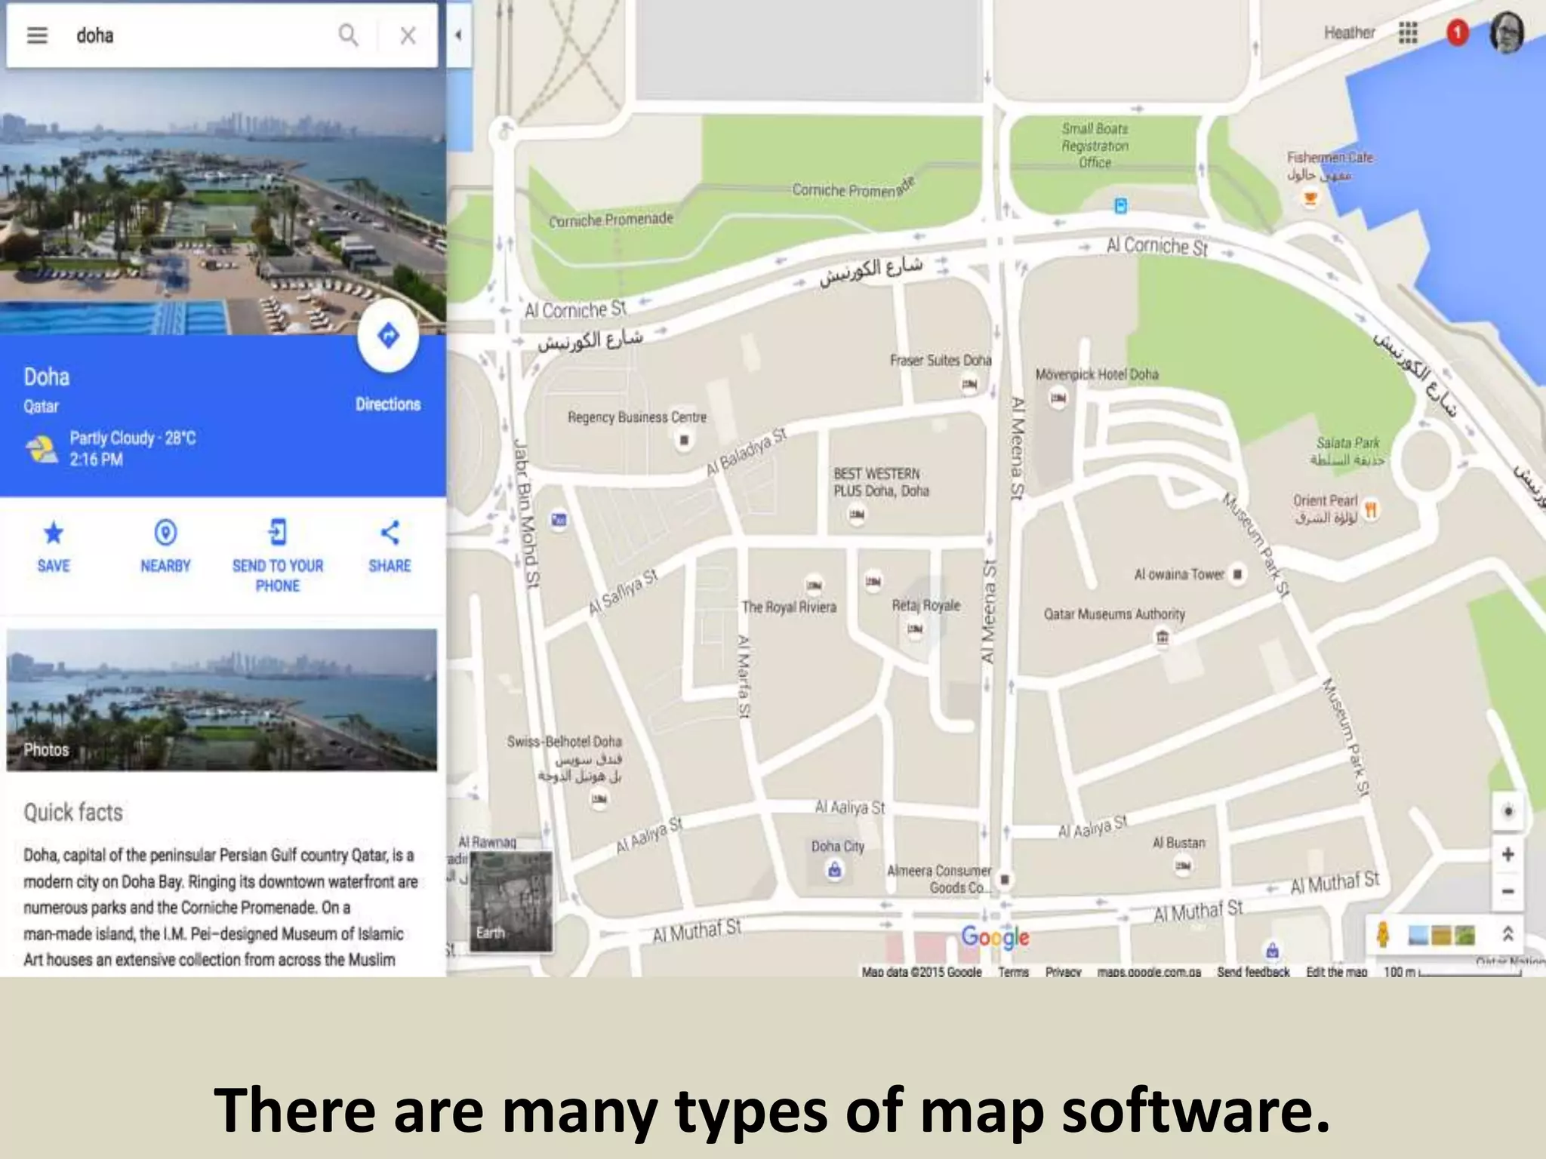1546x1159 pixels.
Task: Show my location button
Action: pos(1508,812)
